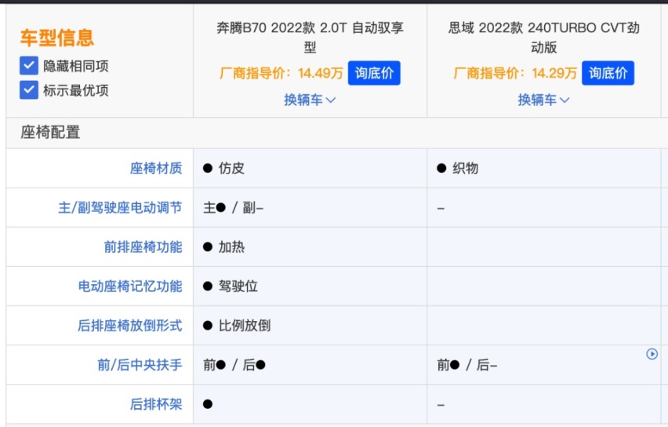Click 厂商指导价: 14.29万 price text

515,73
